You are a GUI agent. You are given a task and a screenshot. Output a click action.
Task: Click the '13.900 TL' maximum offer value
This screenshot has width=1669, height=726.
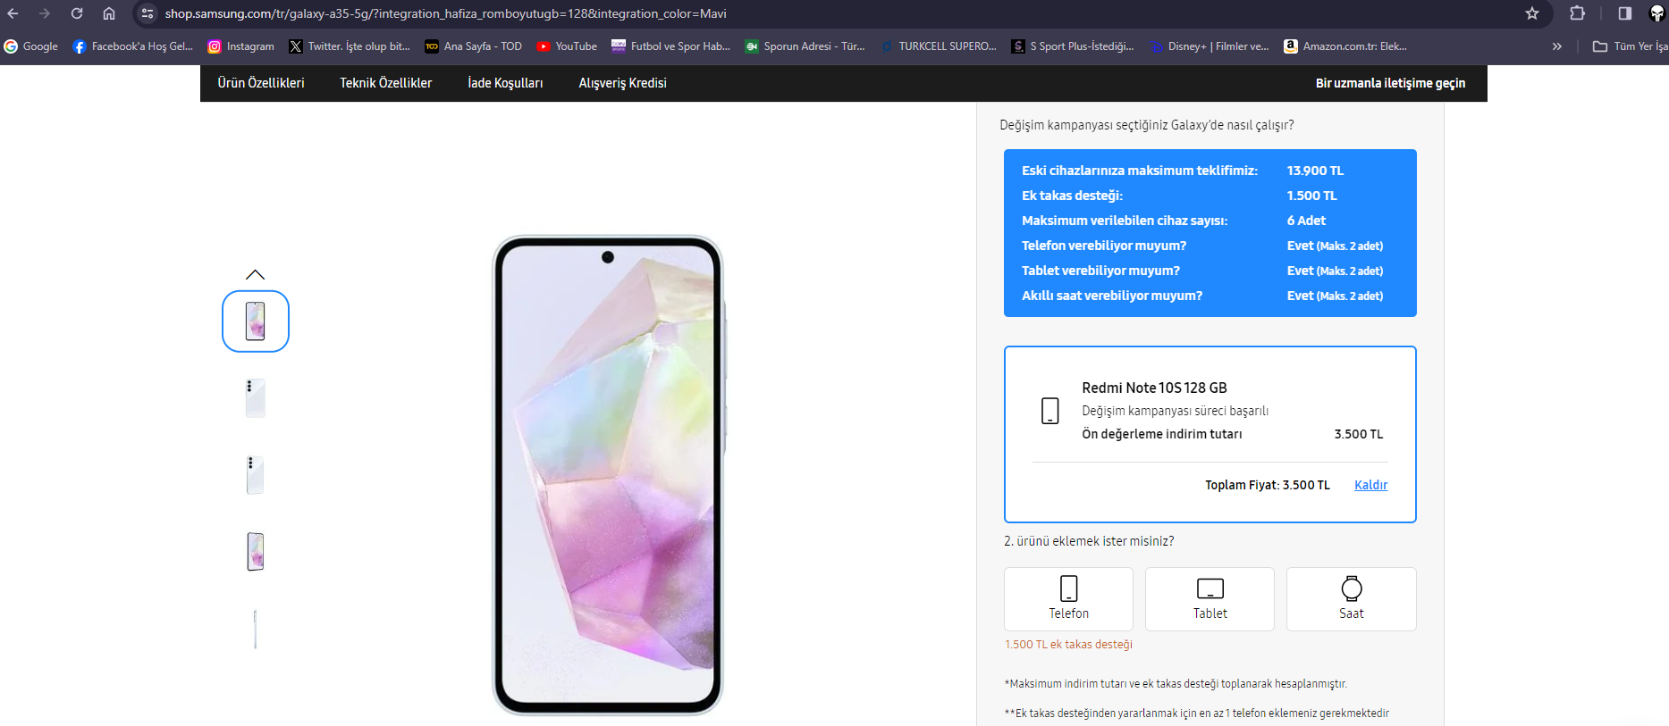1315,171
